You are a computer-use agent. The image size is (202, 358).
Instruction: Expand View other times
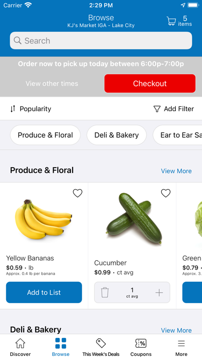(x=52, y=83)
